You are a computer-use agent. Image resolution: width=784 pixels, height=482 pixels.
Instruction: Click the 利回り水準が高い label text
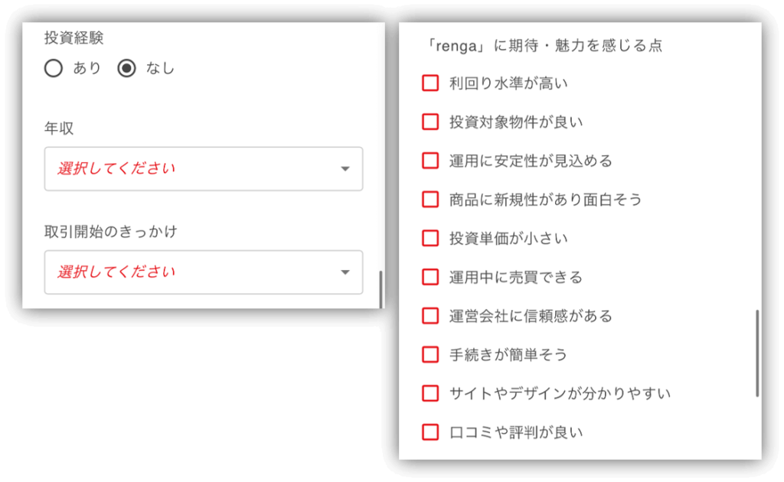pos(508,83)
